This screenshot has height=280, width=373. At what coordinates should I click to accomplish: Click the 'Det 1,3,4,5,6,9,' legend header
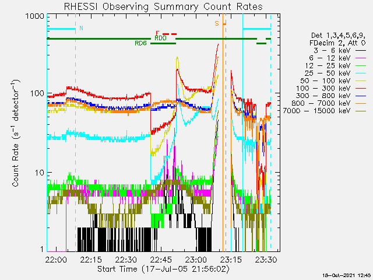338,36
